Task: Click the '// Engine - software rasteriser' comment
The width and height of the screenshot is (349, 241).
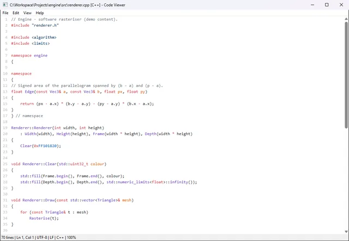Action: (64, 20)
